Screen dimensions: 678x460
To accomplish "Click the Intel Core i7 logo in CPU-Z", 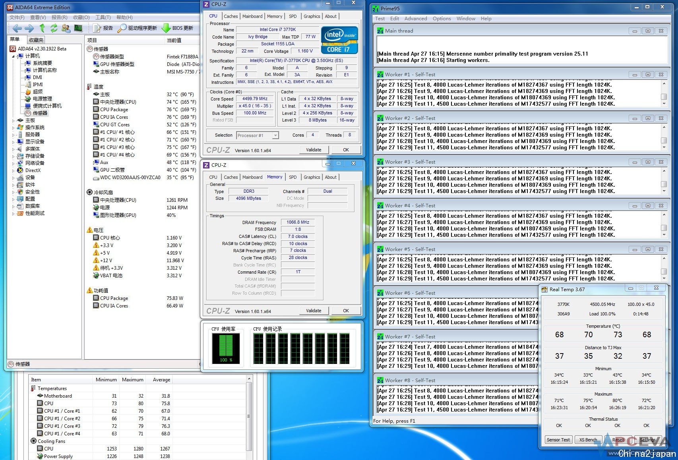I will [x=339, y=40].
